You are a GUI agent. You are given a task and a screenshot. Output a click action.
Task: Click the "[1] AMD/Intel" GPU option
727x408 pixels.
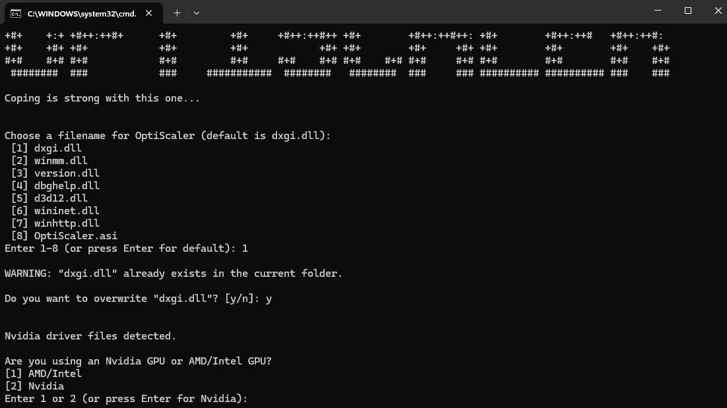point(43,374)
